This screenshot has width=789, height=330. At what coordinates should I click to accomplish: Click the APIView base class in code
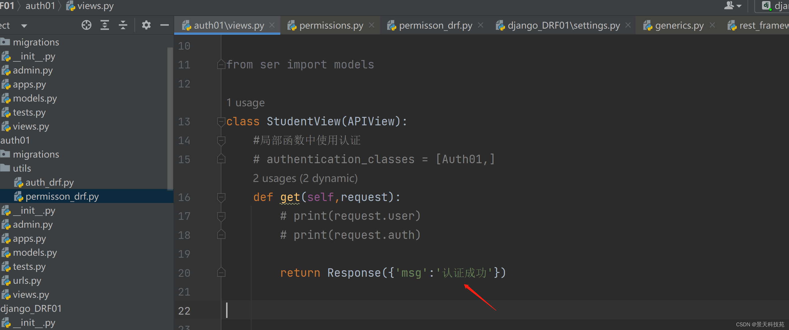(x=370, y=121)
